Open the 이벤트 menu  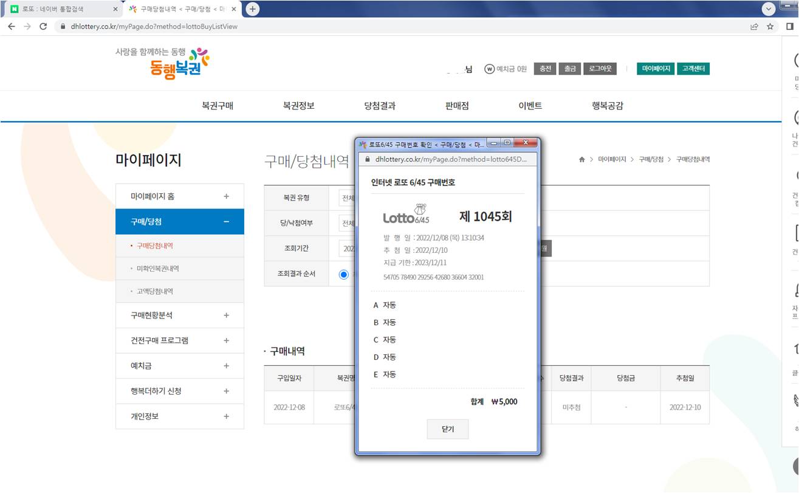(x=530, y=106)
